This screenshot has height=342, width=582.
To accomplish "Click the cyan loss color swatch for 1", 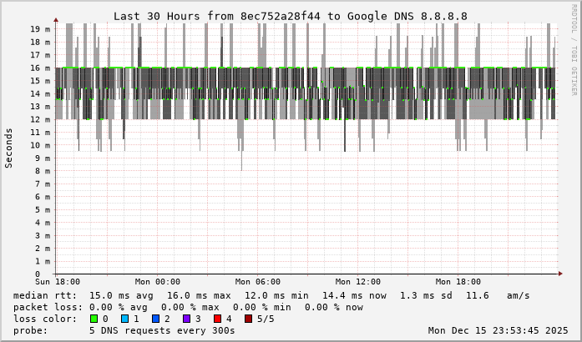I will coord(124,319).
